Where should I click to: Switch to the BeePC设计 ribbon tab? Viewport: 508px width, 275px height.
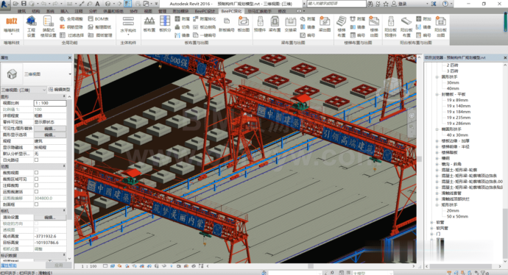[x=205, y=11]
